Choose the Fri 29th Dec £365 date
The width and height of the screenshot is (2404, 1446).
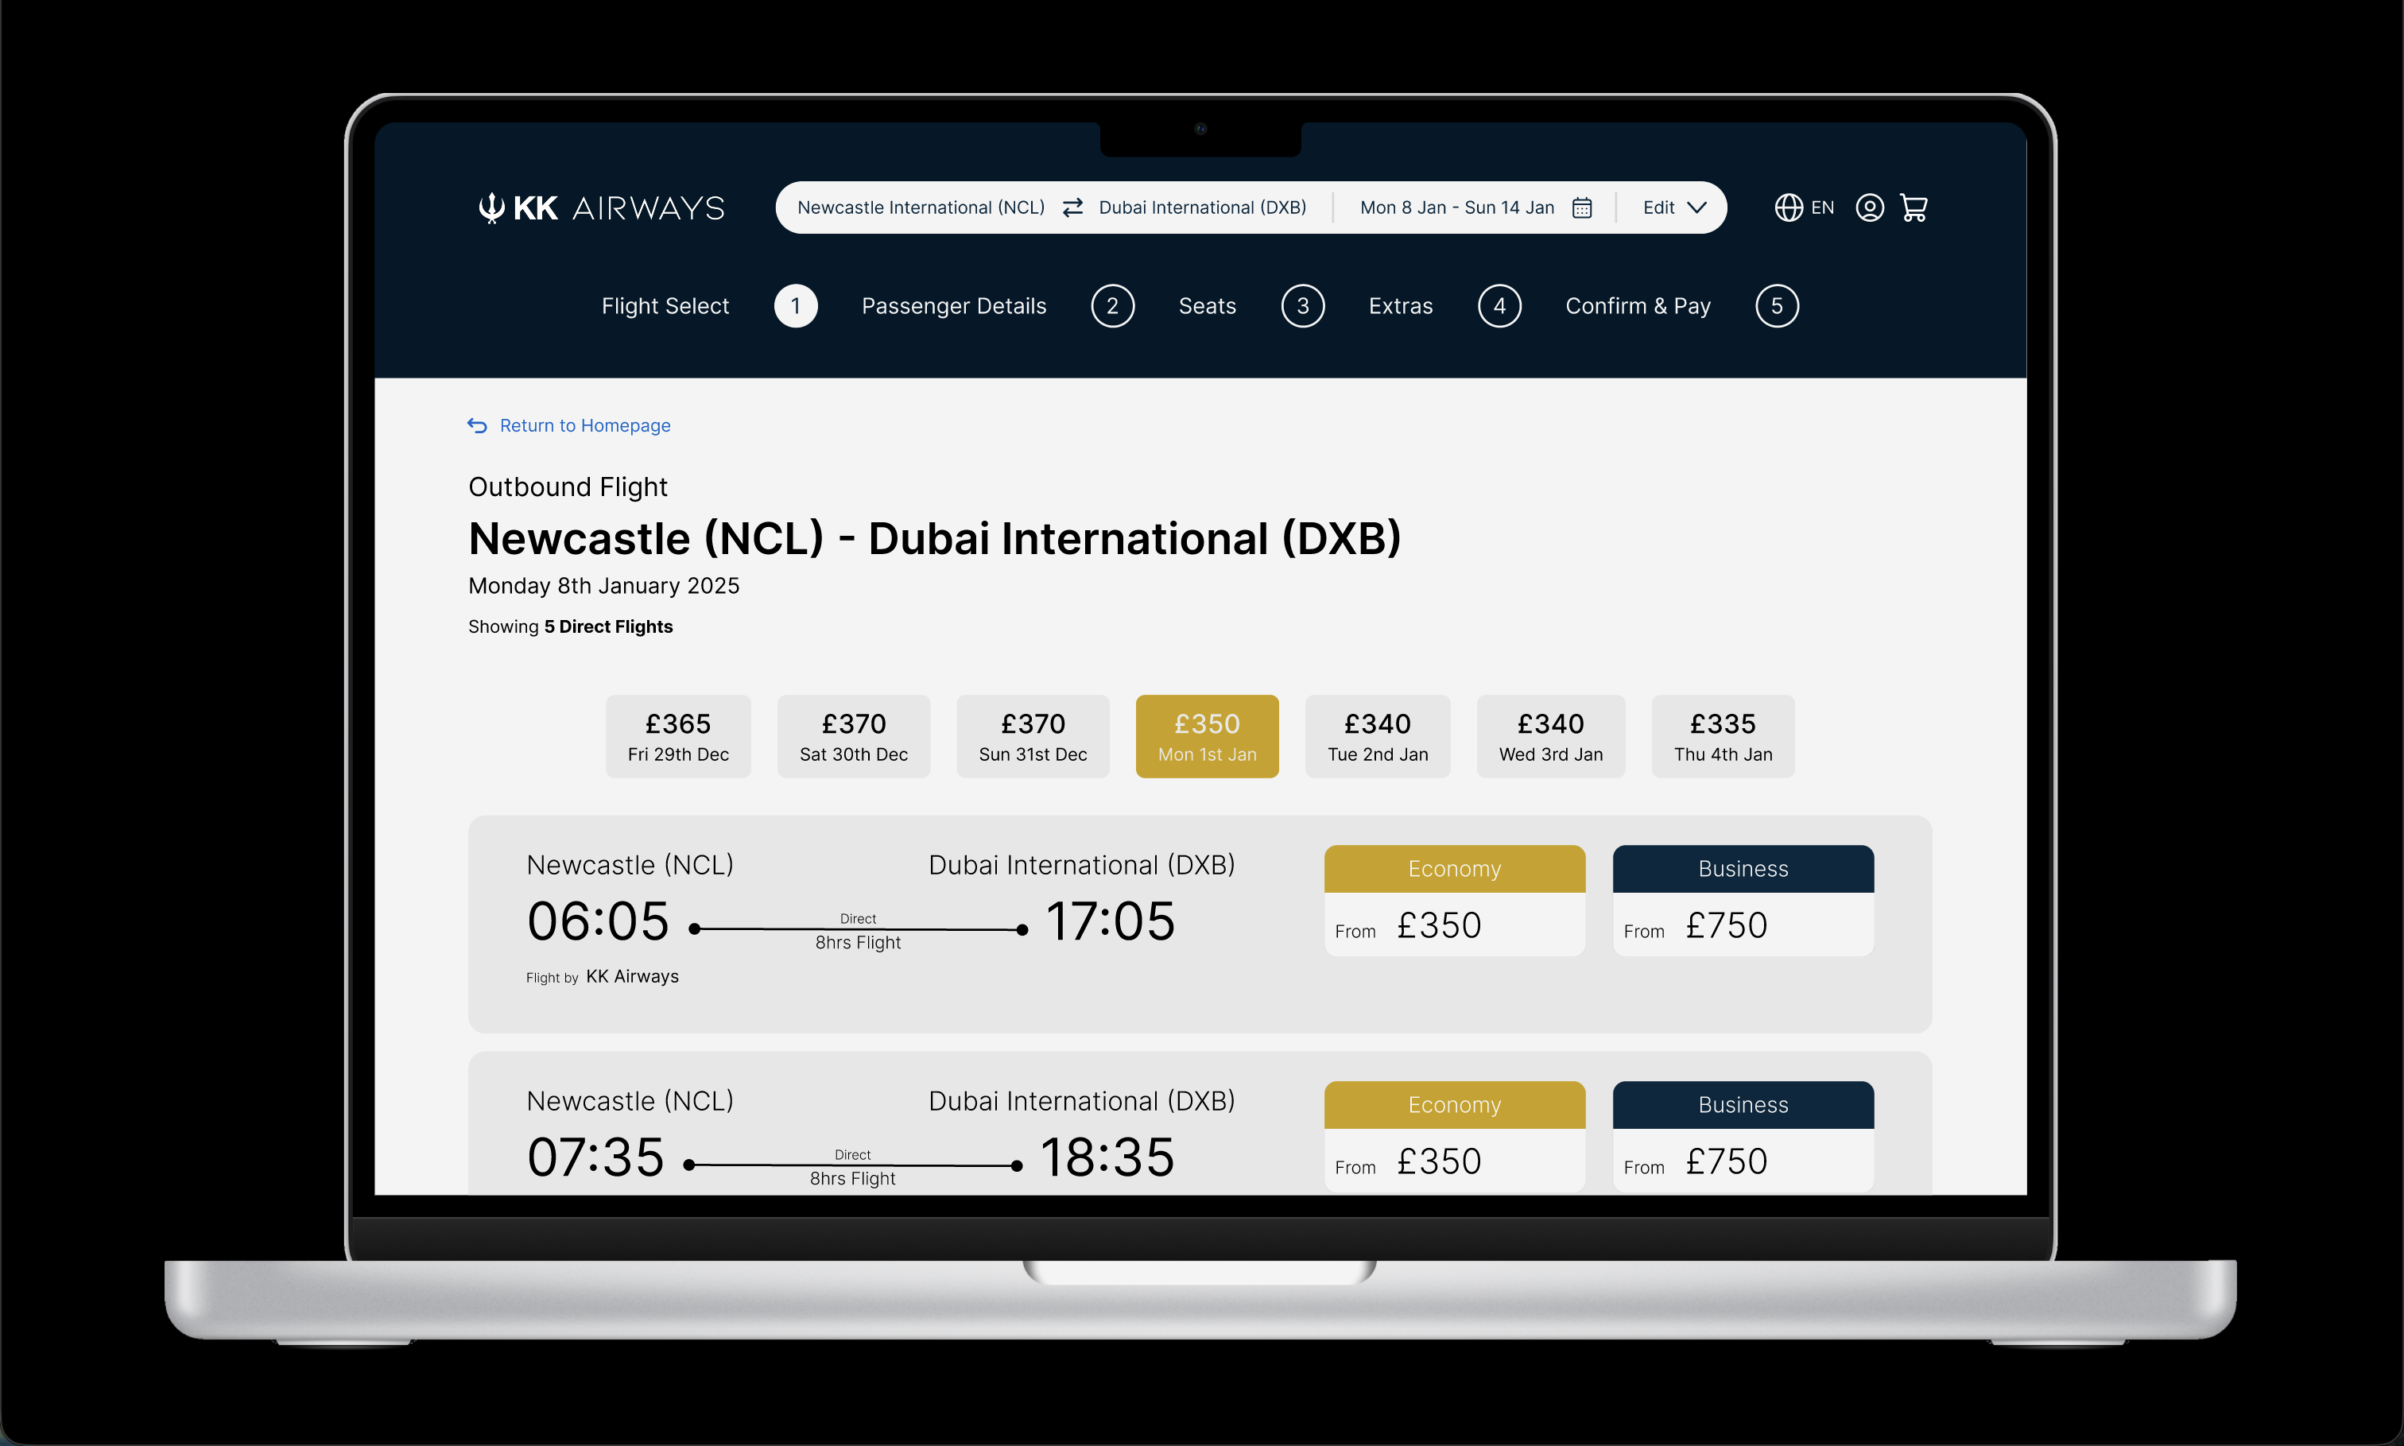pyautogui.click(x=678, y=737)
